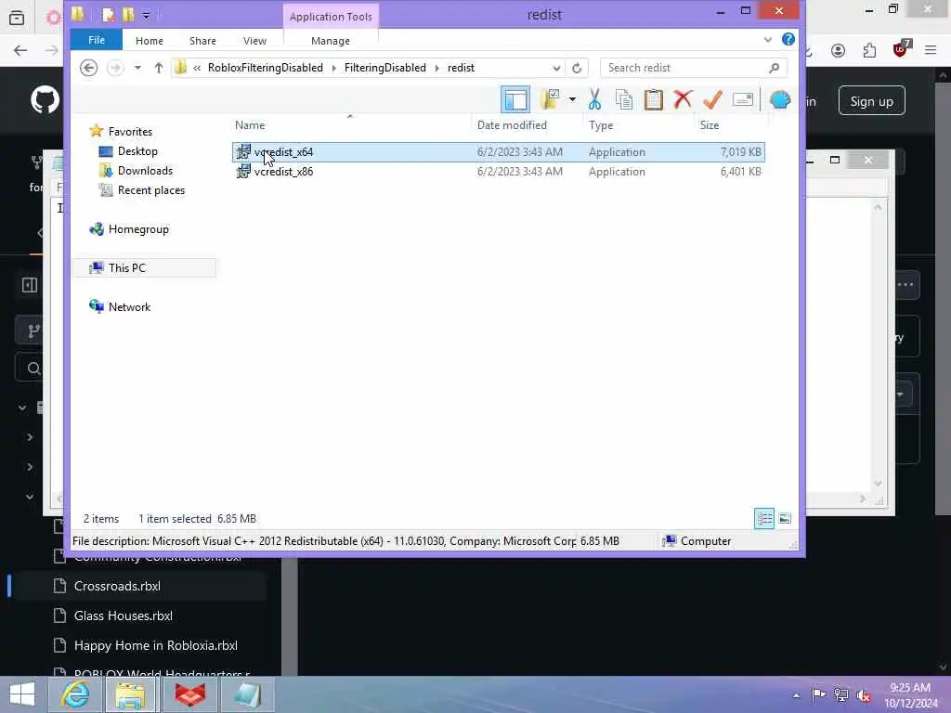The image size is (951, 713).
Task: Switch to Large icons view
Action: click(785, 518)
